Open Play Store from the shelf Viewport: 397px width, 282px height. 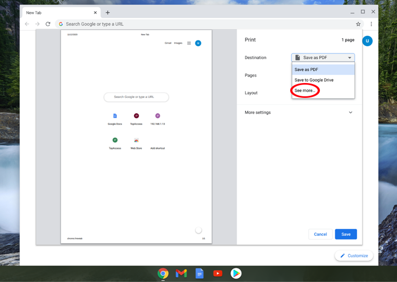pyautogui.click(x=236, y=273)
